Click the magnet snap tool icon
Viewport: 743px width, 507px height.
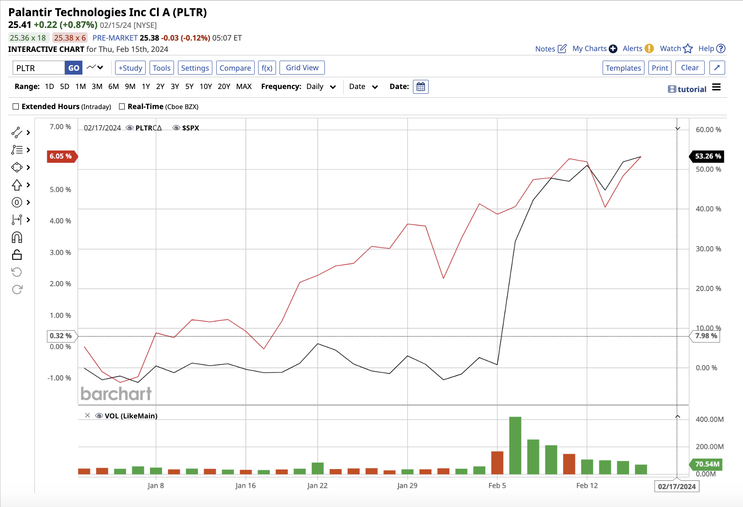tap(17, 237)
